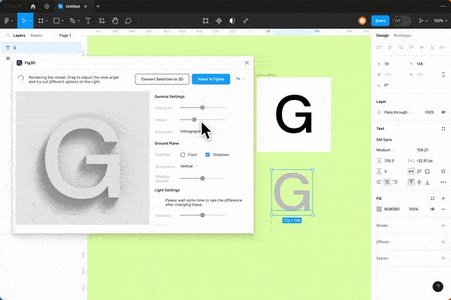Select the Untitled file tab

pos(72,6)
